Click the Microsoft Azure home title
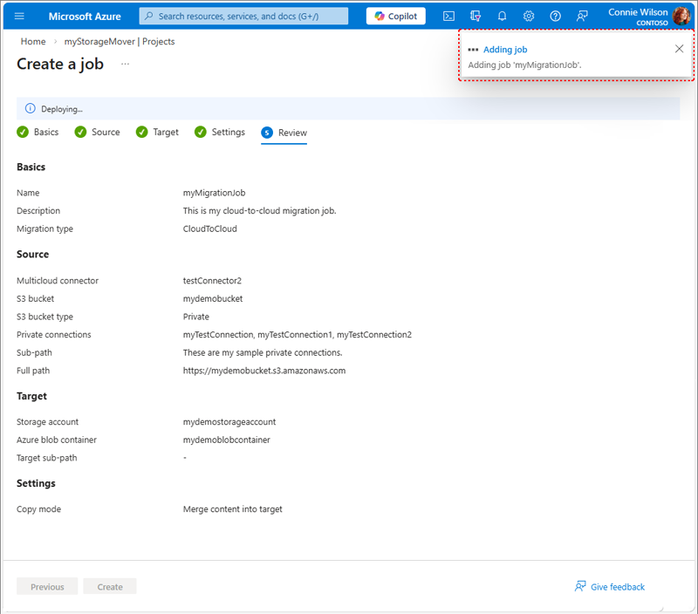Viewport: 698px width, 614px height. (x=85, y=17)
